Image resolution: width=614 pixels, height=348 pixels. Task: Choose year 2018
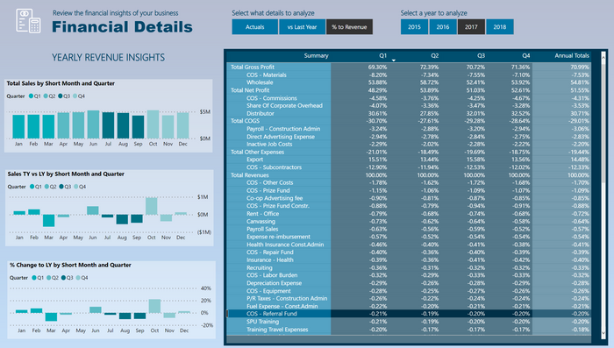(500, 27)
